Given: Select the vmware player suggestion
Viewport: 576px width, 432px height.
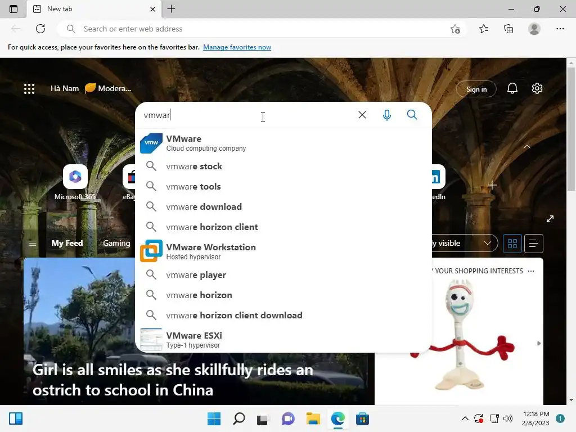Looking at the screenshot, I should pyautogui.click(x=283, y=274).
